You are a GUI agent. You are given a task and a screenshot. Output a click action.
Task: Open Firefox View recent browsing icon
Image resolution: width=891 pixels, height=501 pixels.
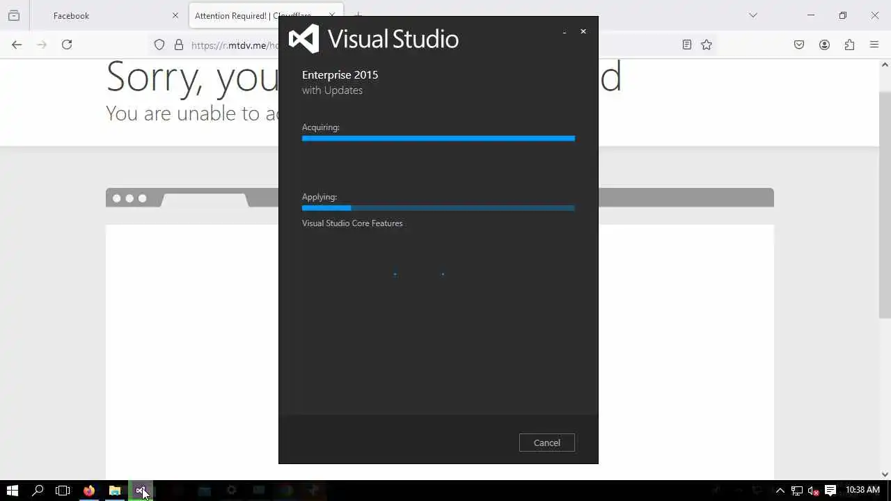[x=14, y=15]
